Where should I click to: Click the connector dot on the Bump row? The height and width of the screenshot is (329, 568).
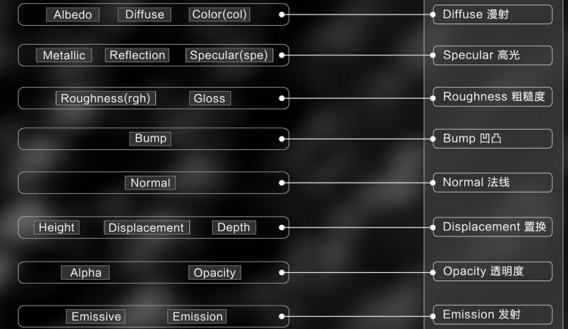(x=282, y=139)
